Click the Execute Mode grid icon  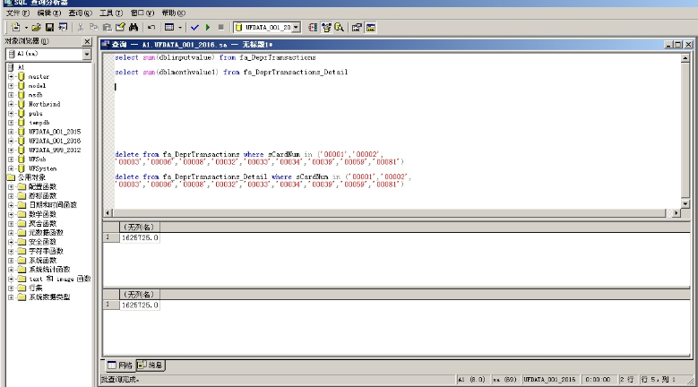coord(169,28)
